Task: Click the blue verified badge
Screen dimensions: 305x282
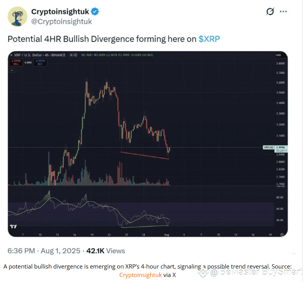Action: click(95, 12)
